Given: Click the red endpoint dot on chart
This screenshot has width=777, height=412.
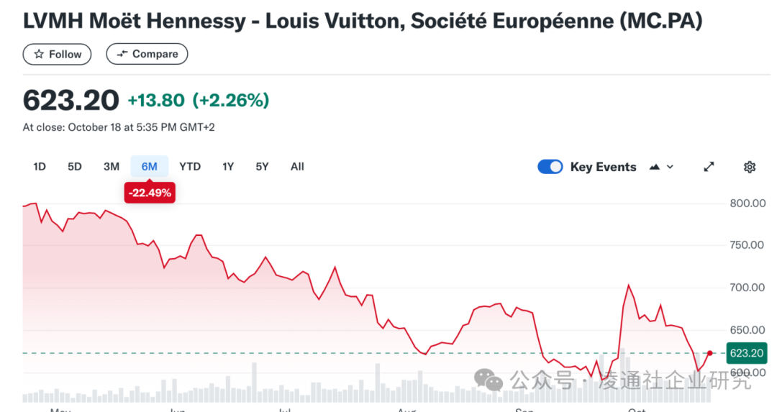Looking at the screenshot, I should tap(711, 353).
